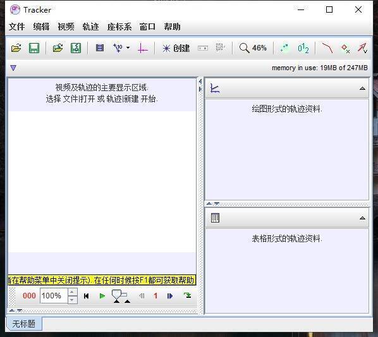Select the 无标题 tab
Image resolution: width=378 pixels, height=337 pixels.
tap(24, 324)
